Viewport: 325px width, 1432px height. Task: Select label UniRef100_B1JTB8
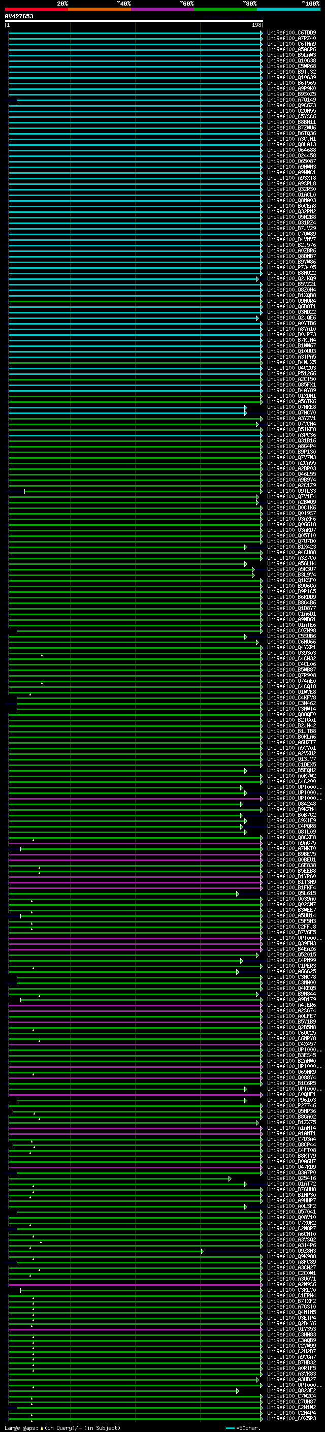(x=291, y=731)
